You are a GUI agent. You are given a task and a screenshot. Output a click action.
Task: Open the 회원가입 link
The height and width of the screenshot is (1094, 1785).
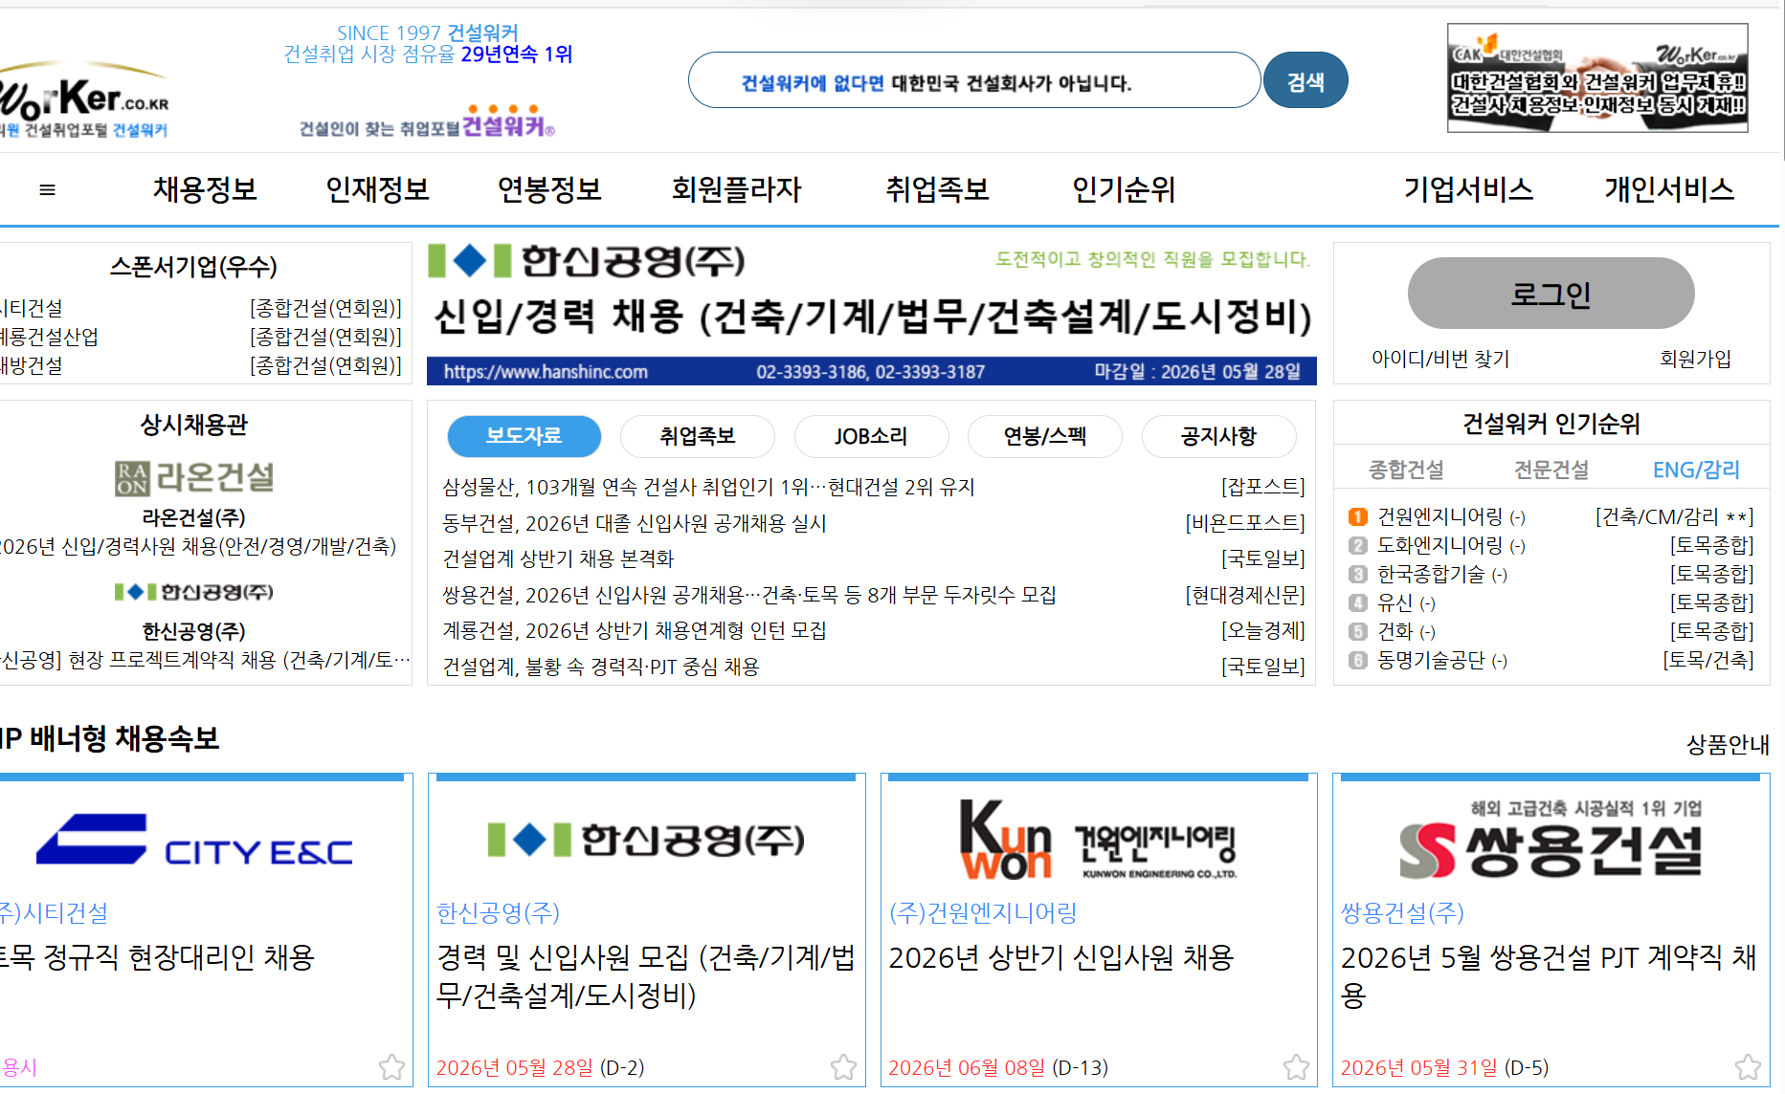[1695, 359]
